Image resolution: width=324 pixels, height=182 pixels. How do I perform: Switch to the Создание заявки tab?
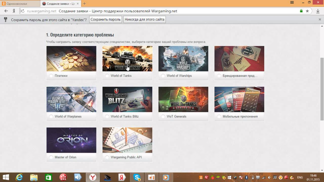[60, 4]
